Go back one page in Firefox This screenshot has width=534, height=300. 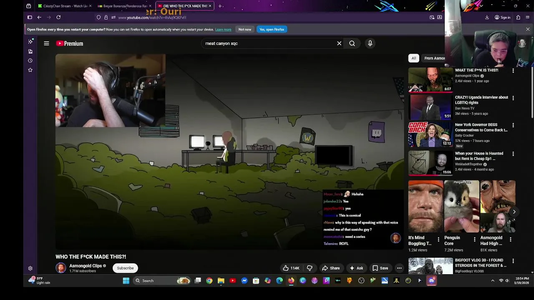click(x=39, y=17)
